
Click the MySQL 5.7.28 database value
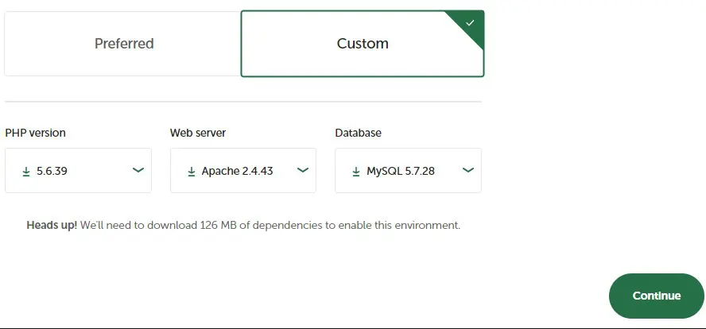point(400,171)
